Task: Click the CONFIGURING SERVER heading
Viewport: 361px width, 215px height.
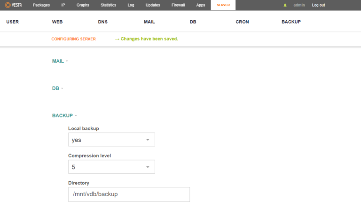Action: click(73, 39)
